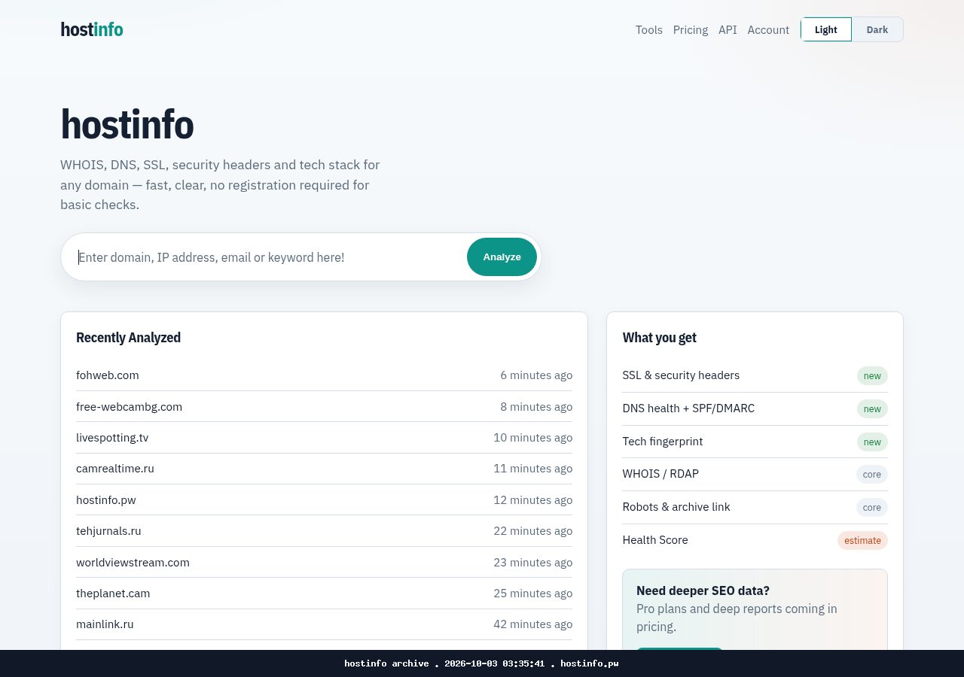
Task: Click the '6 minutes ago' timestamp
Action: pyautogui.click(x=536, y=375)
